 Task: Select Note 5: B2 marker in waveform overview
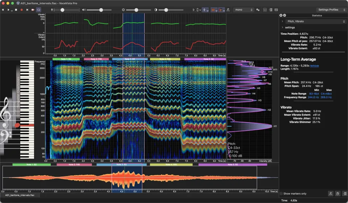coord(233,165)
